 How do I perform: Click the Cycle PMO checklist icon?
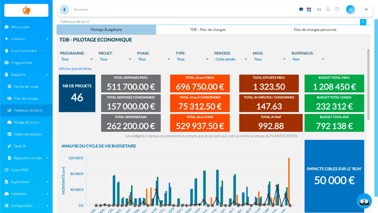[x=7, y=170]
